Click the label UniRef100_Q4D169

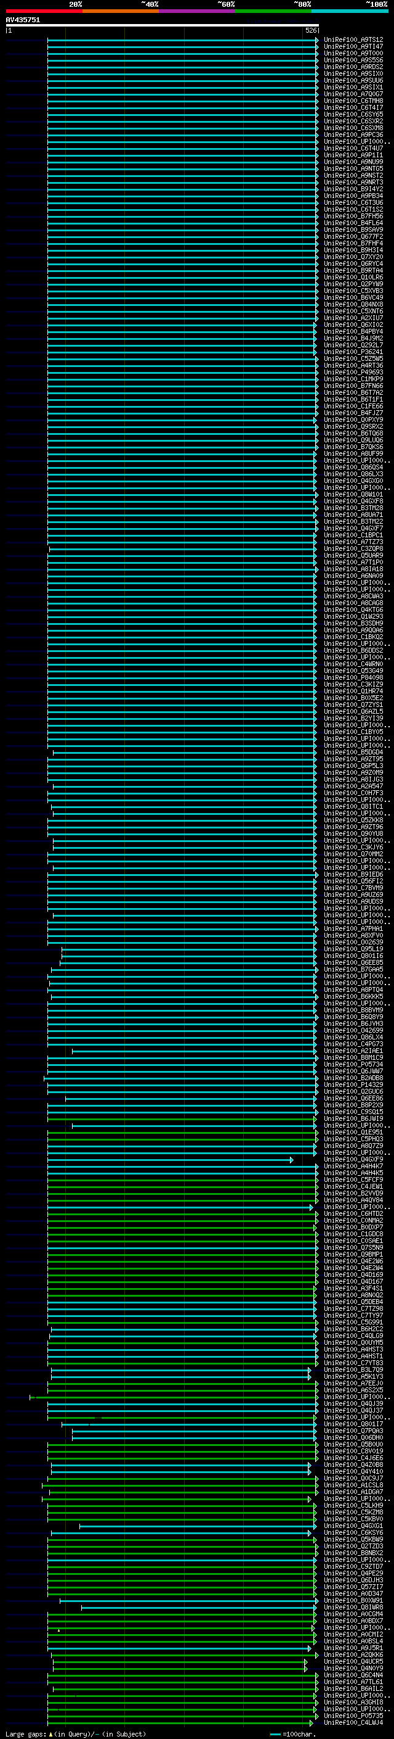point(353,1274)
